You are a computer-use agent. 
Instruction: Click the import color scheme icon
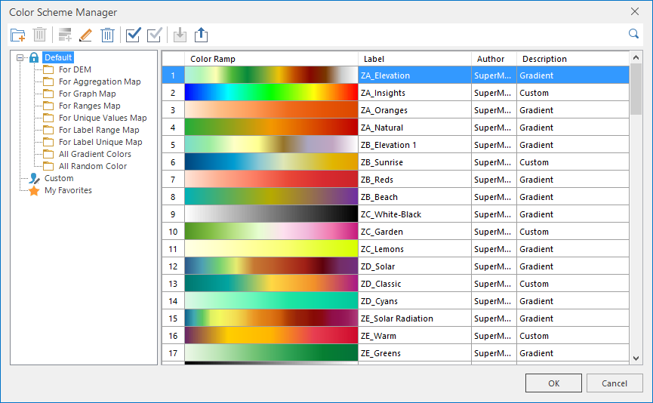180,35
